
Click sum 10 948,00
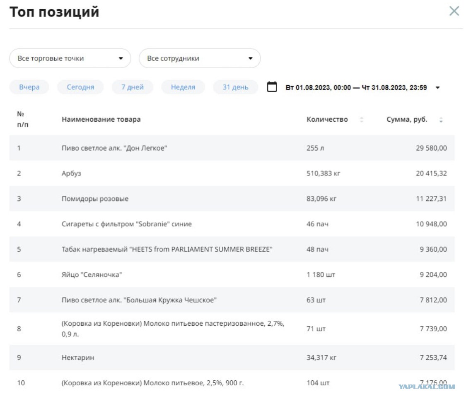[431, 224]
